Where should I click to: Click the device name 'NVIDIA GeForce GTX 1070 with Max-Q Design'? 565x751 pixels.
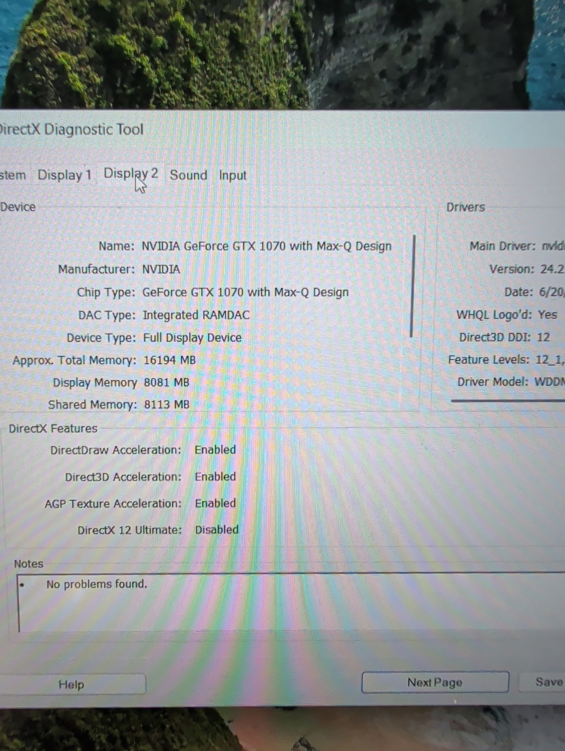pyautogui.click(x=267, y=246)
